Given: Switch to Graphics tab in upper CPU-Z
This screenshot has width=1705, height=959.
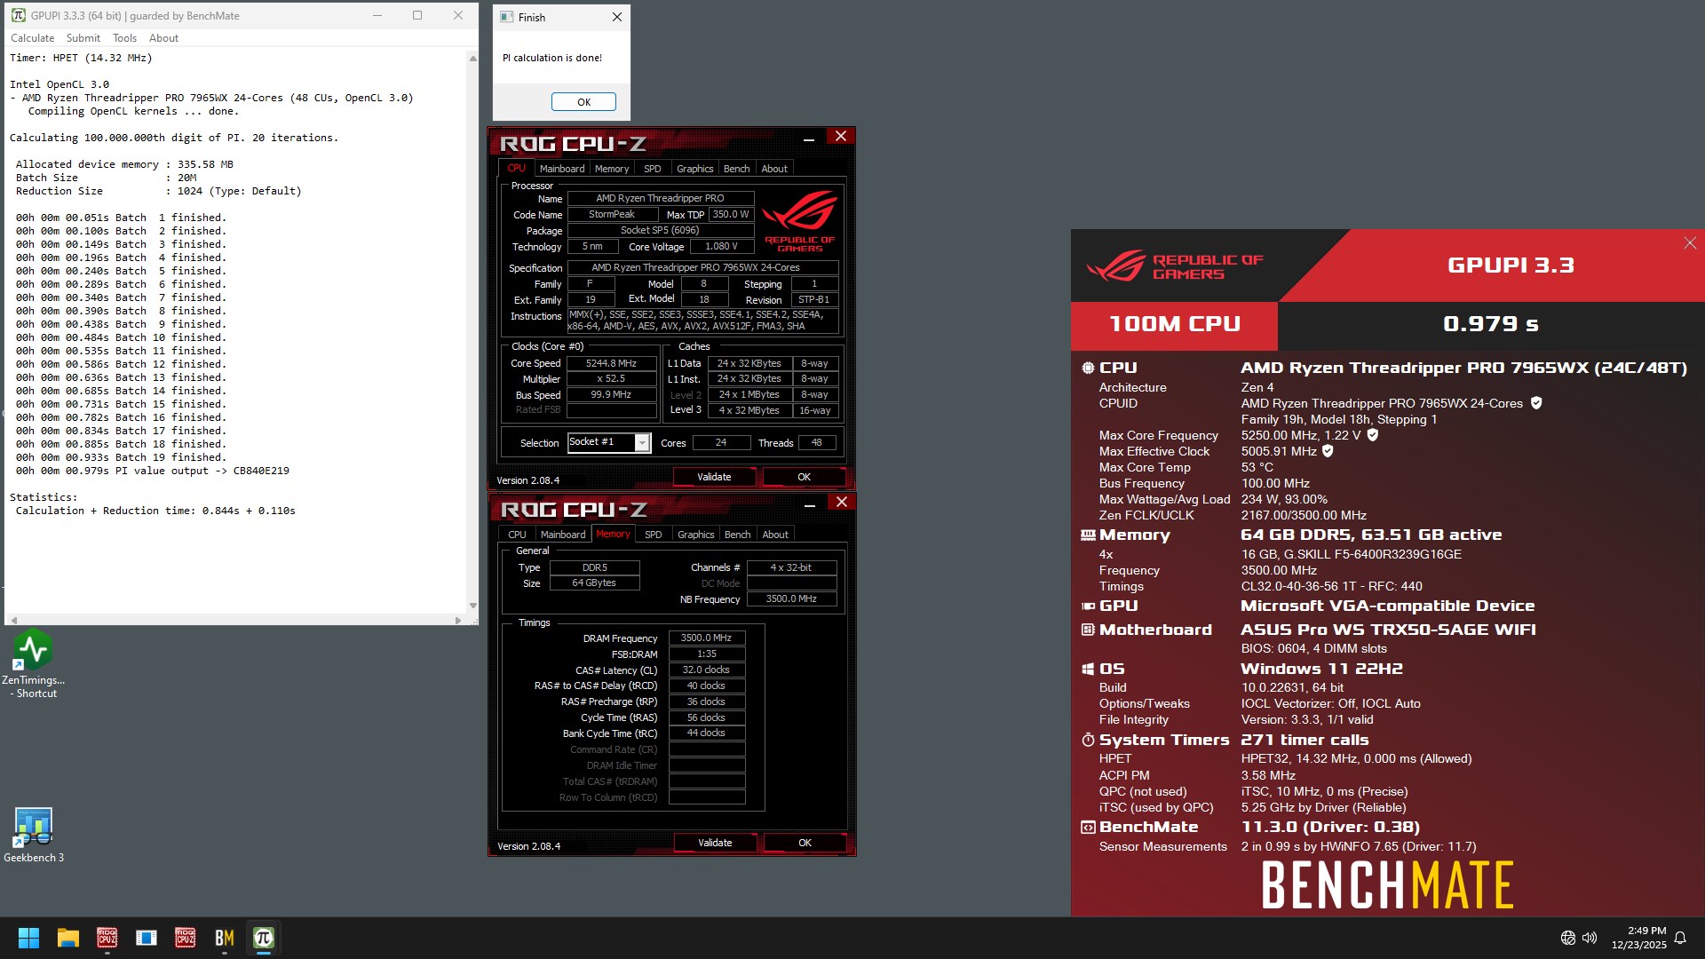Looking at the screenshot, I should [x=694, y=169].
